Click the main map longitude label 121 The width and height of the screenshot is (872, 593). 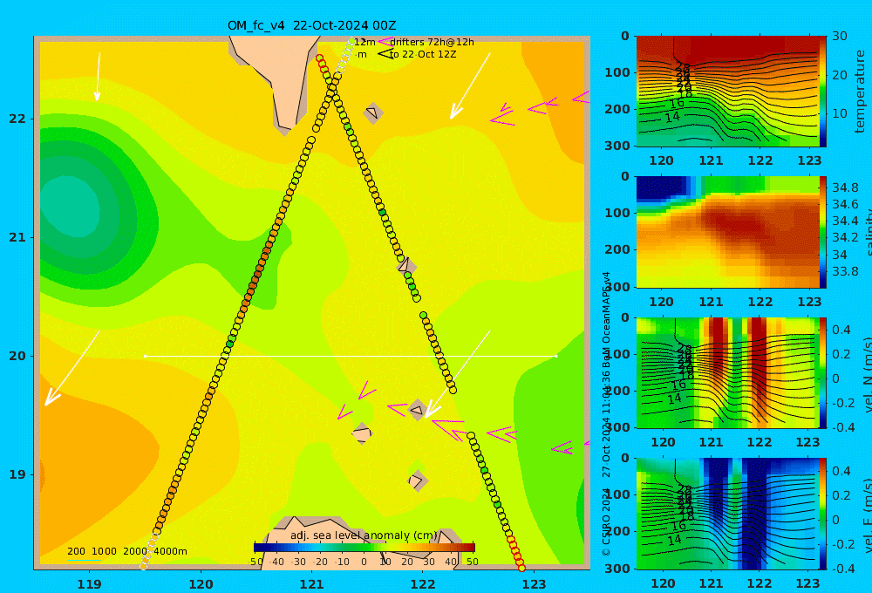click(x=311, y=584)
